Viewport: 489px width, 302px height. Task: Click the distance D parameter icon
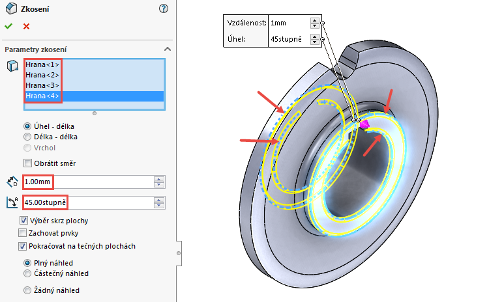pos(12,182)
